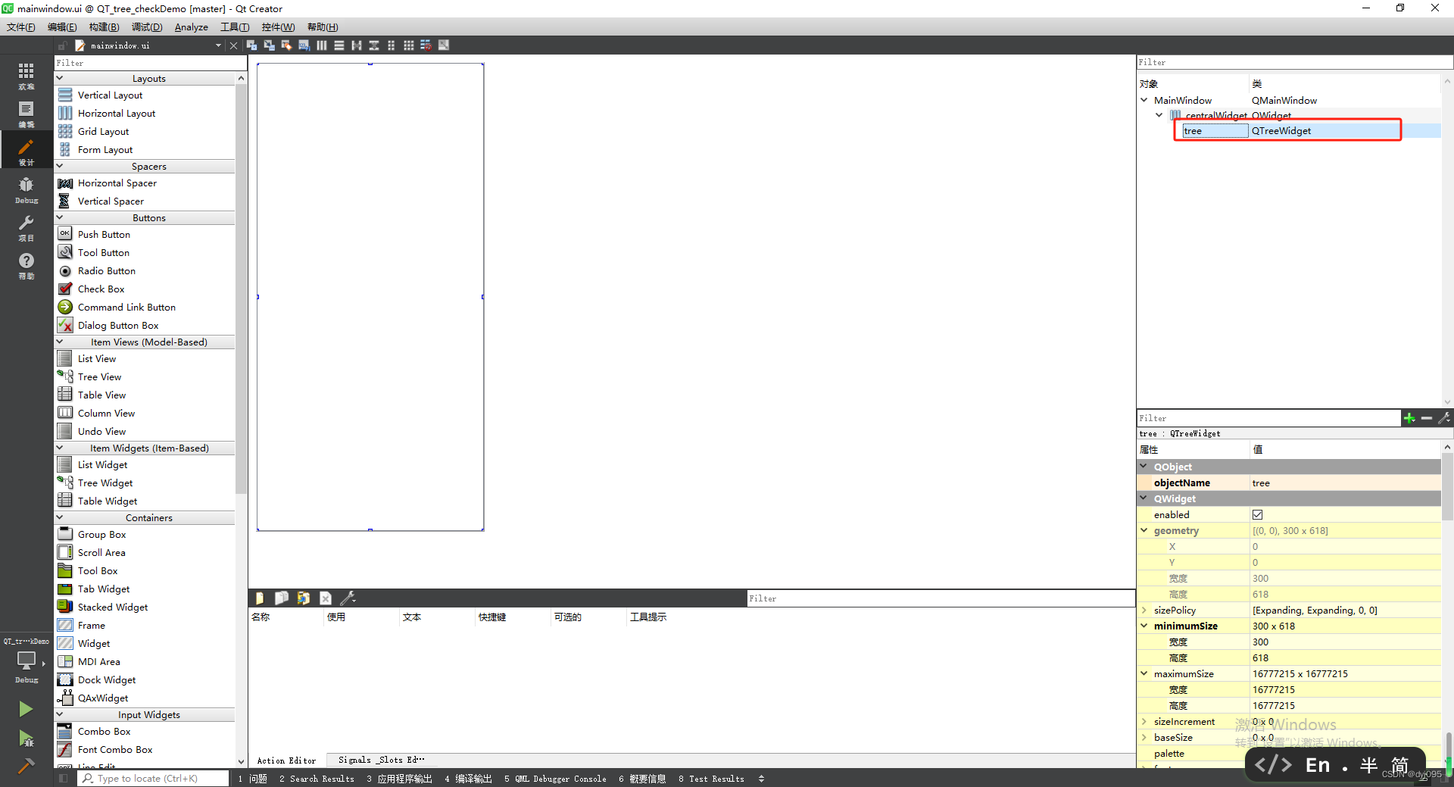Apply Lay Out in a Grid
Image resolution: width=1454 pixels, height=787 pixels.
click(409, 45)
